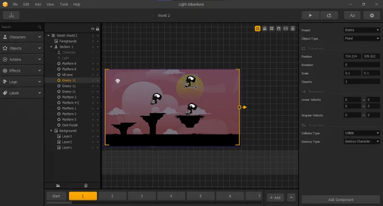
Task: Play the game preview
Action: 310,15
